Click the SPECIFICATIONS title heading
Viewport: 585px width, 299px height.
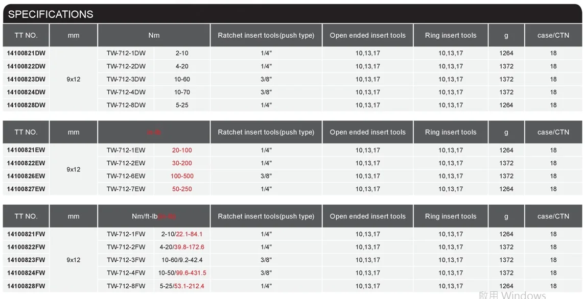point(51,14)
